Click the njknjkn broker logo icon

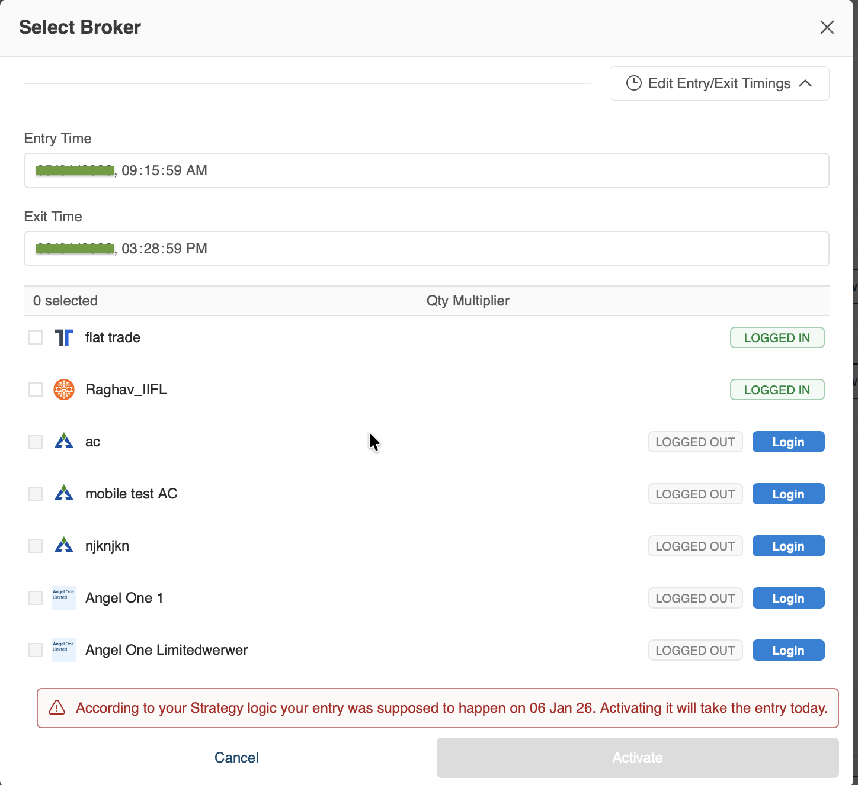coord(63,546)
